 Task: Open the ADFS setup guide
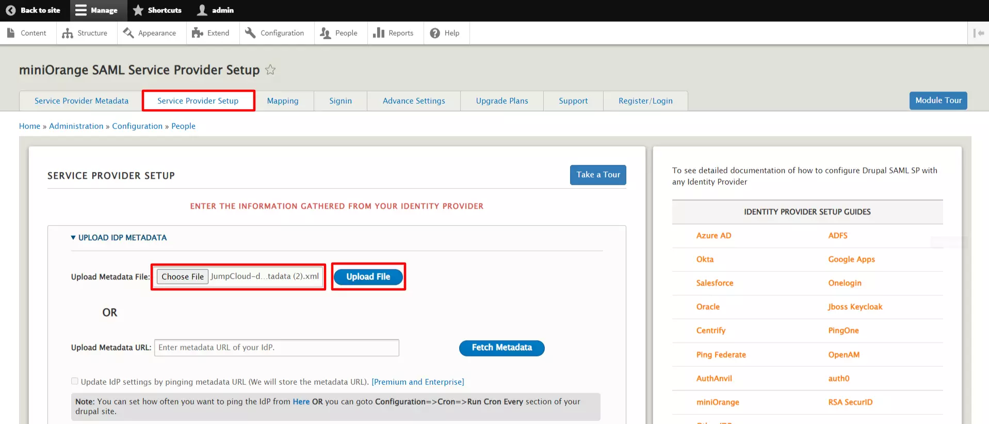tap(838, 236)
